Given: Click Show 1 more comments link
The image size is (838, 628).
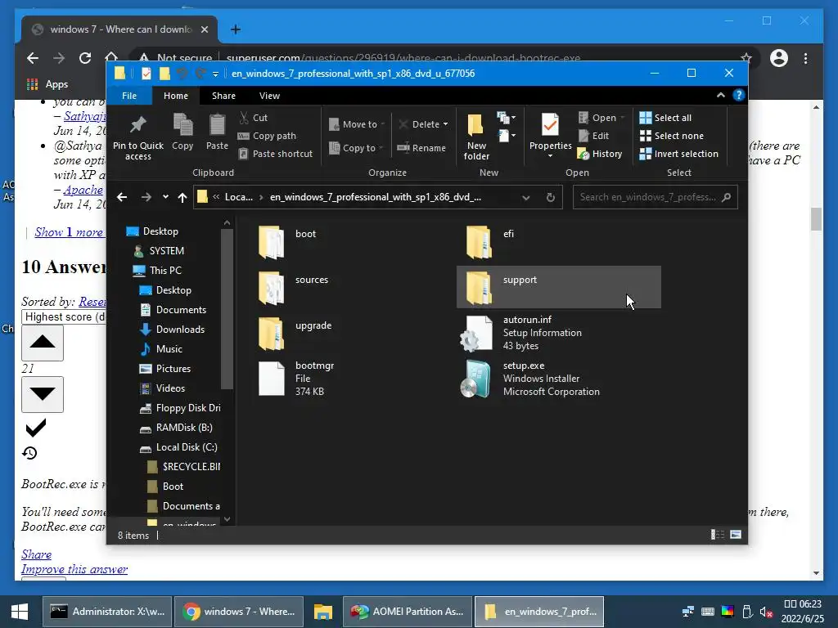Looking at the screenshot, I should (69, 232).
